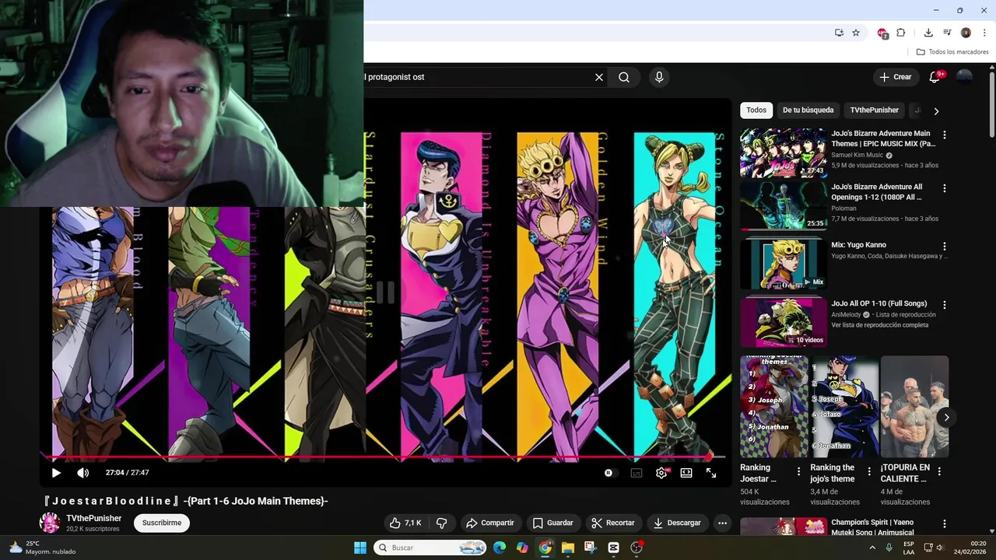This screenshot has width=996, height=560.
Task: Open Chrome downloads icon
Action: click(x=928, y=33)
